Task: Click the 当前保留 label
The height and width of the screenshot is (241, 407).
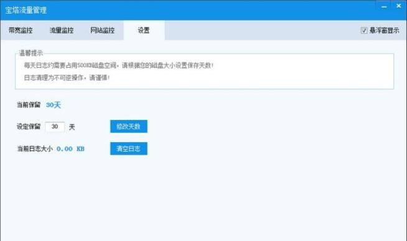Action: click(29, 105)
